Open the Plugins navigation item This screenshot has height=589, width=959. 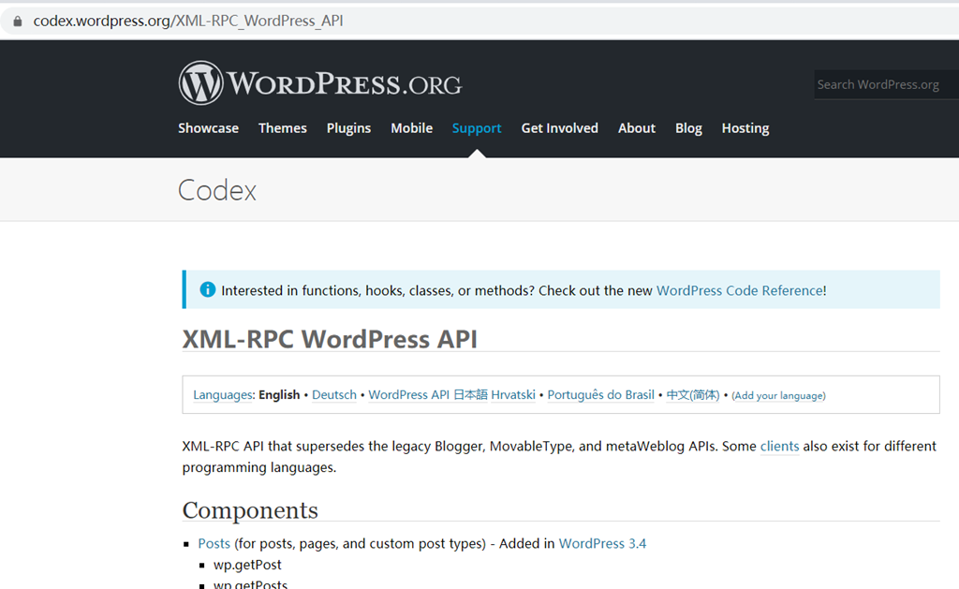[x=348, y=128]
